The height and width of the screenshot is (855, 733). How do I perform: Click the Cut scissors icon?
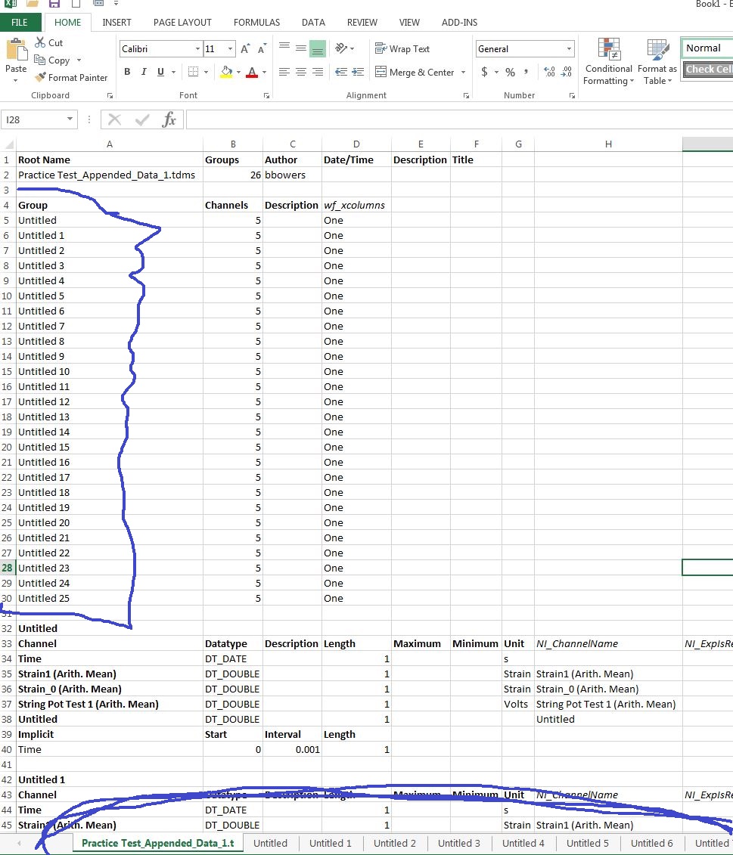[x=40, y=42]
